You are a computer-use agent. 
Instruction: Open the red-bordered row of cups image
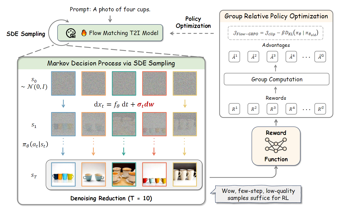[154, 175]
